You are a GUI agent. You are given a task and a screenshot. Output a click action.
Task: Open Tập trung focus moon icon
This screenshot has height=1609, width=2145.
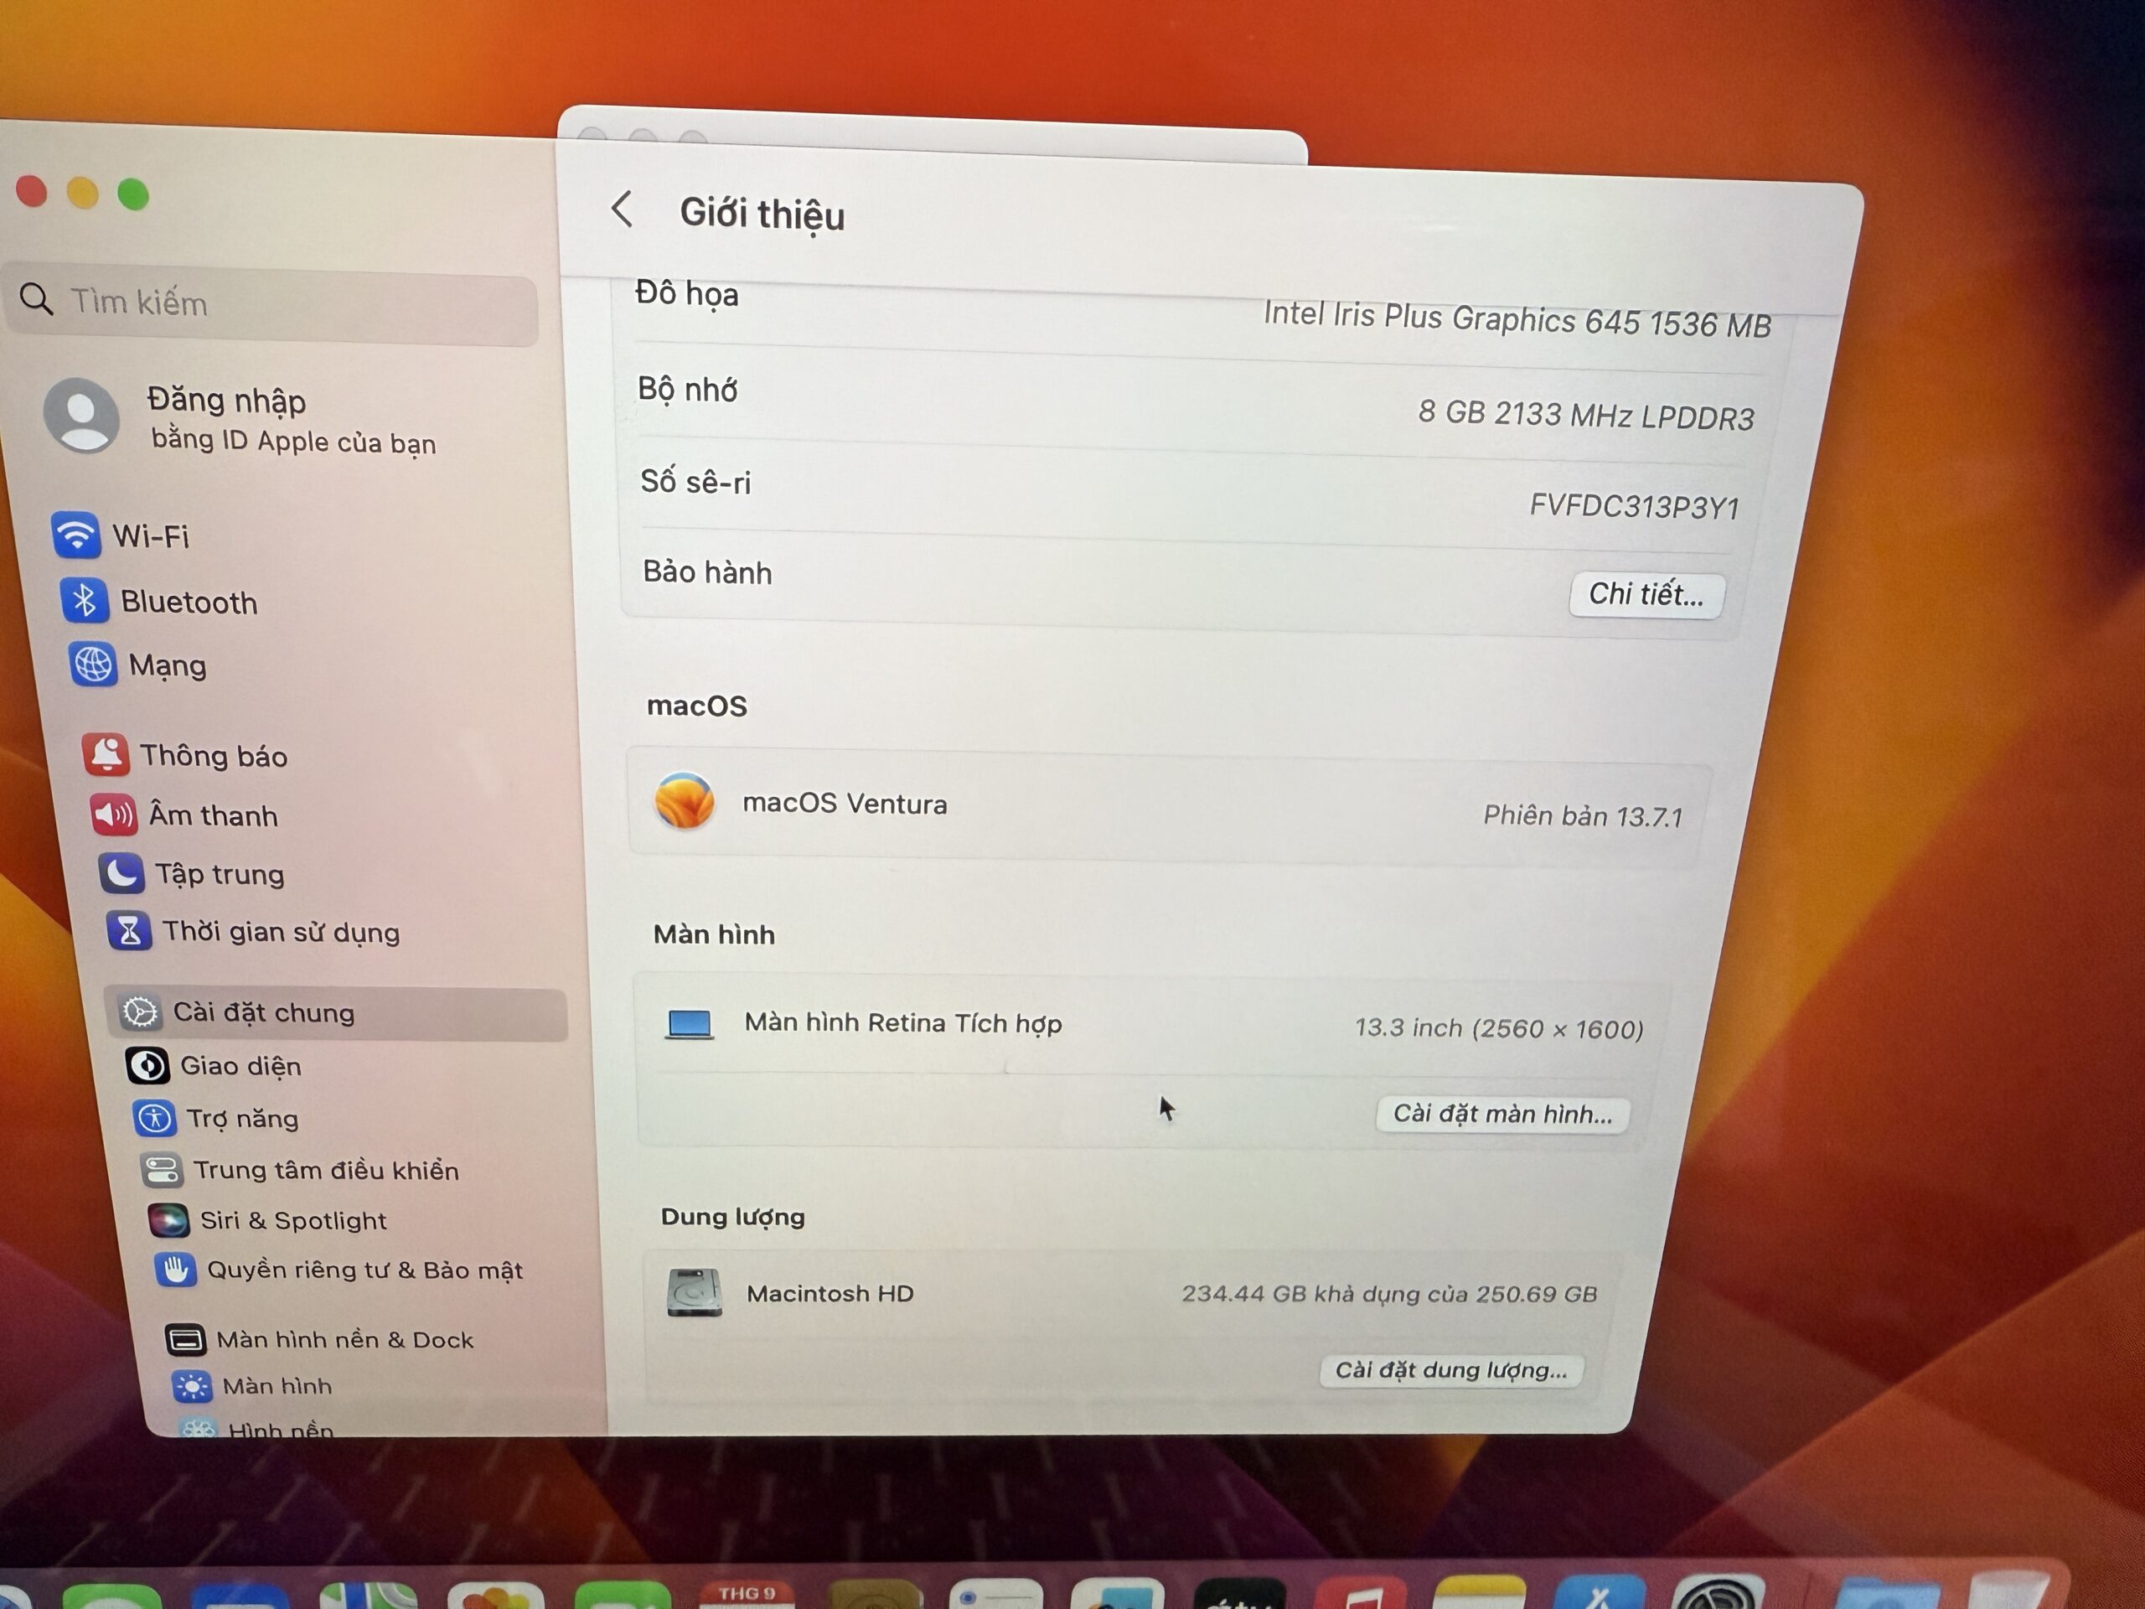tap(121, 873)
